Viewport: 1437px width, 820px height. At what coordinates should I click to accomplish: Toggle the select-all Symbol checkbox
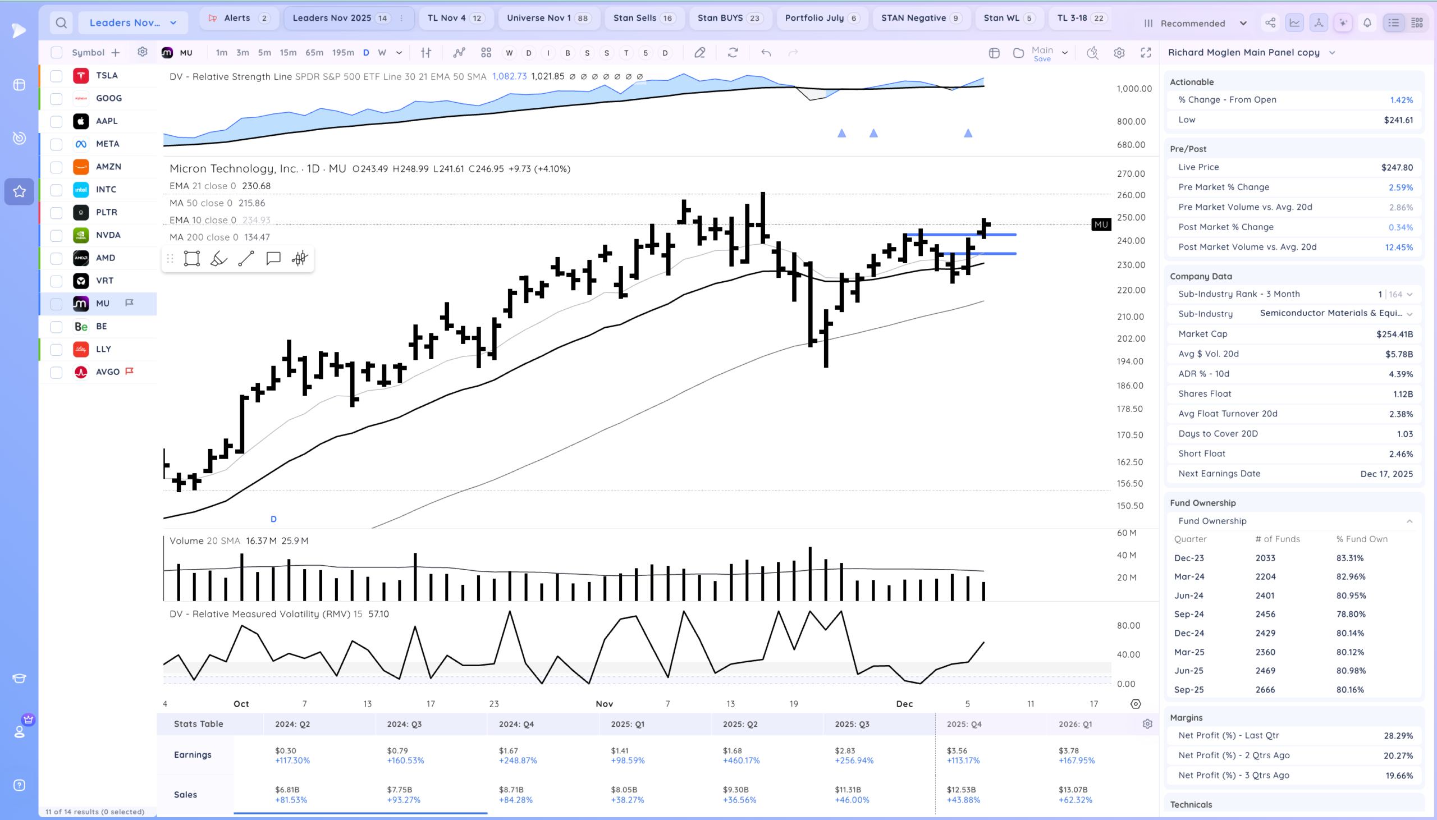[x=56, y=52]
